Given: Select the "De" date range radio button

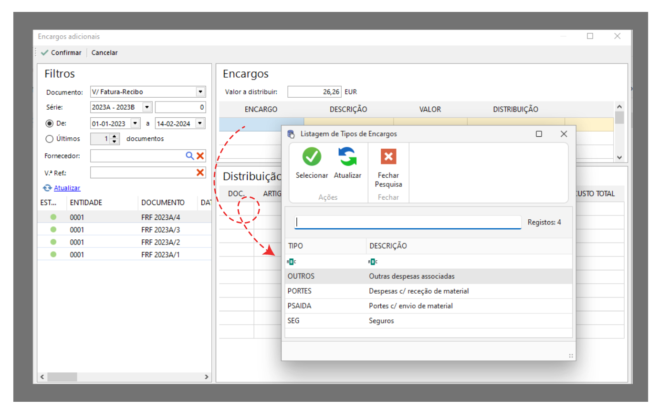Looking at the screenshot, I should [x=49, y=123].
